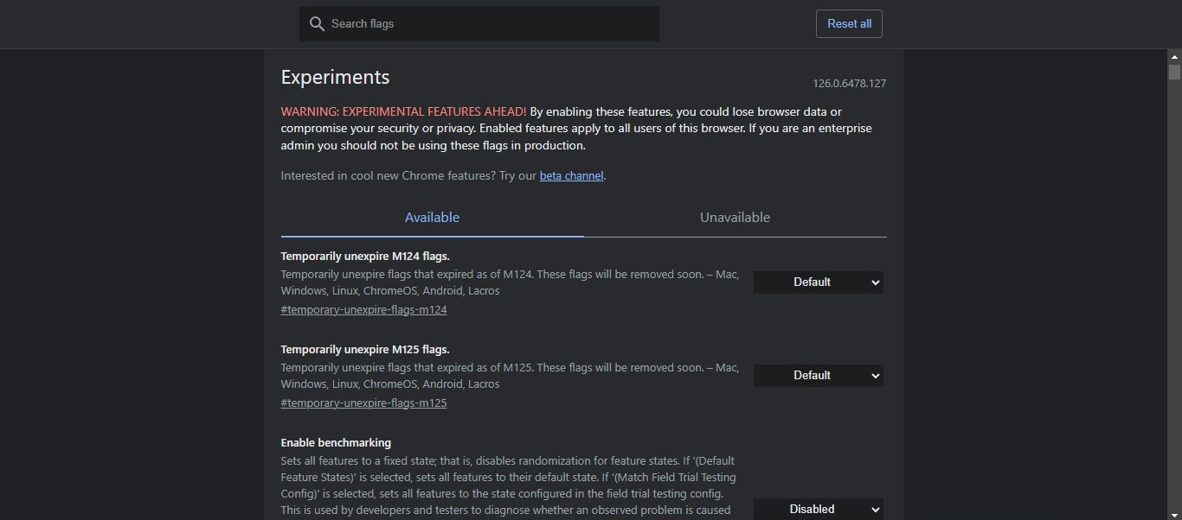Expand the M125 flags Default dropdown
Viewport: 1182px width, 520px height.
pos(818,376)
